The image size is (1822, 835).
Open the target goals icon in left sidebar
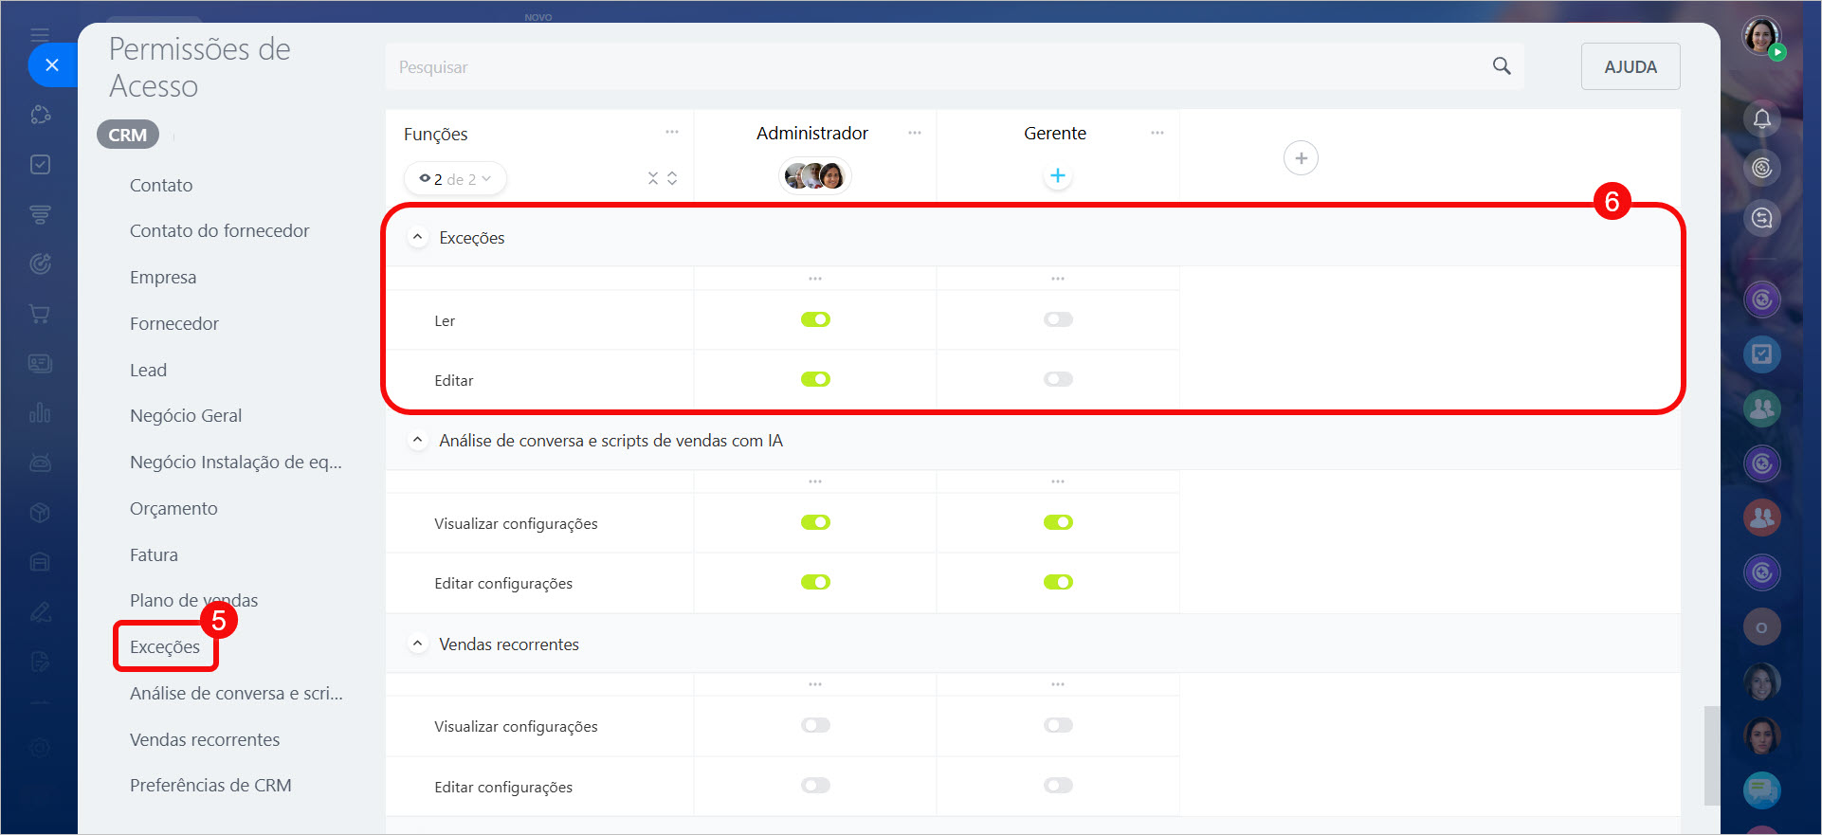(x=40, y=264)
